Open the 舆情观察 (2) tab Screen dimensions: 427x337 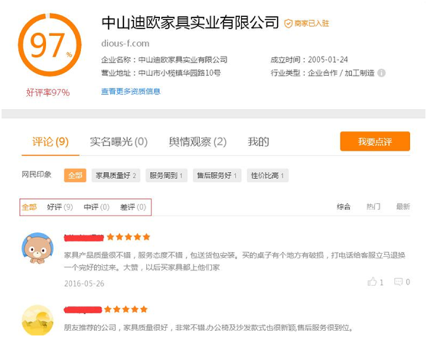pyautogui.click(x=197, y=142)
